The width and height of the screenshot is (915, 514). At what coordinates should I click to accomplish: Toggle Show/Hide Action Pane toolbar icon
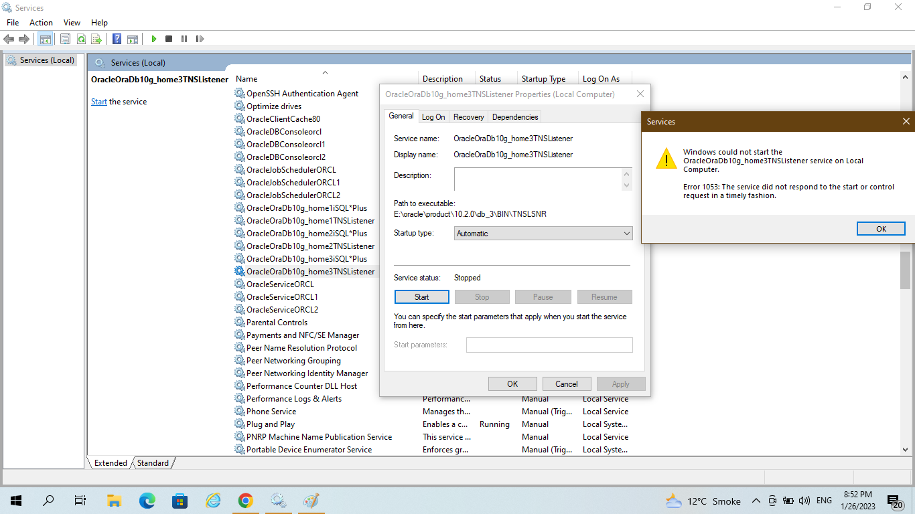(133, 39)
